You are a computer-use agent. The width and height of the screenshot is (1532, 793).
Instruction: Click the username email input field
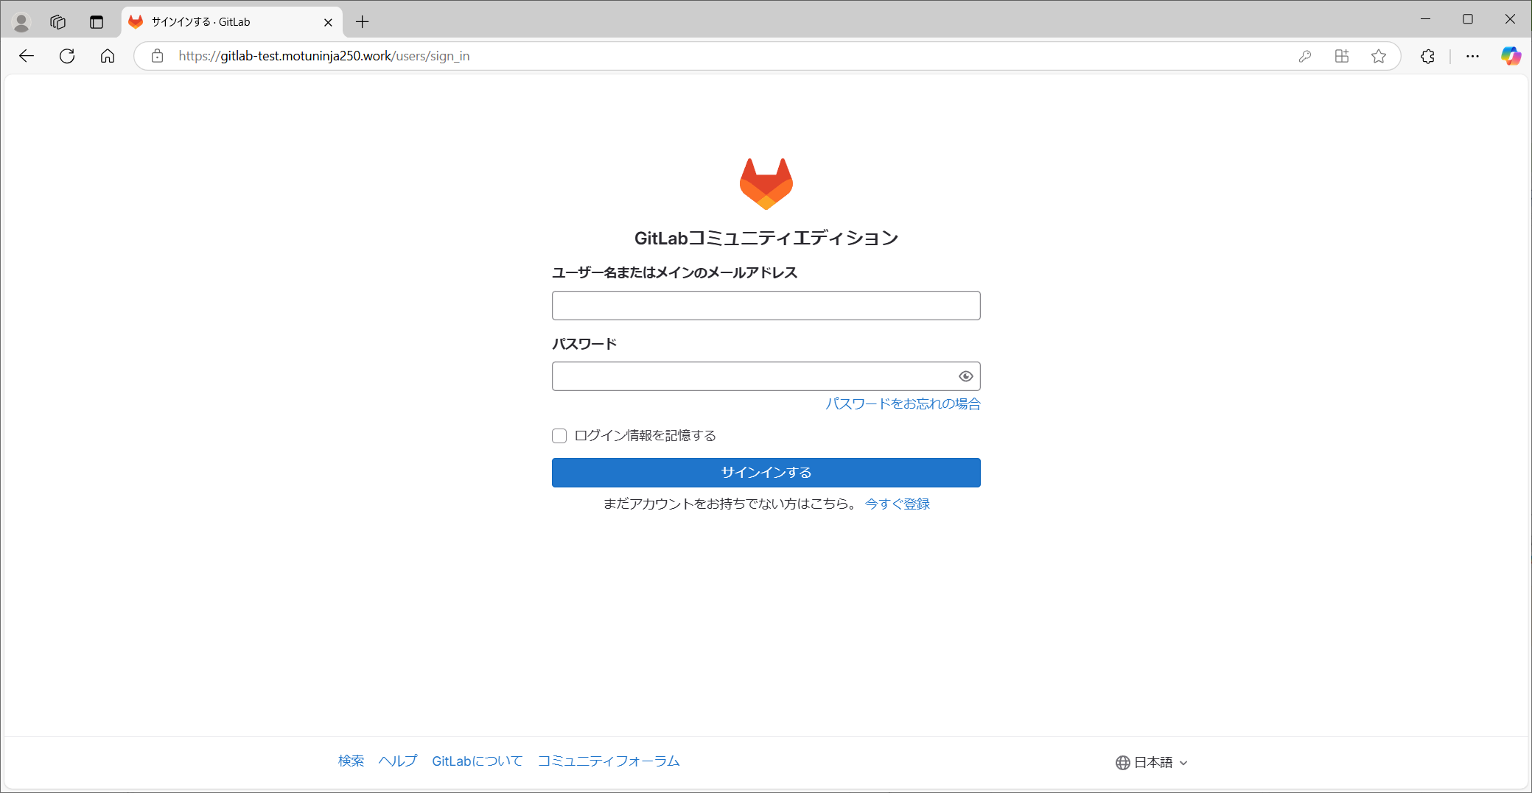(x=765, y=305)
